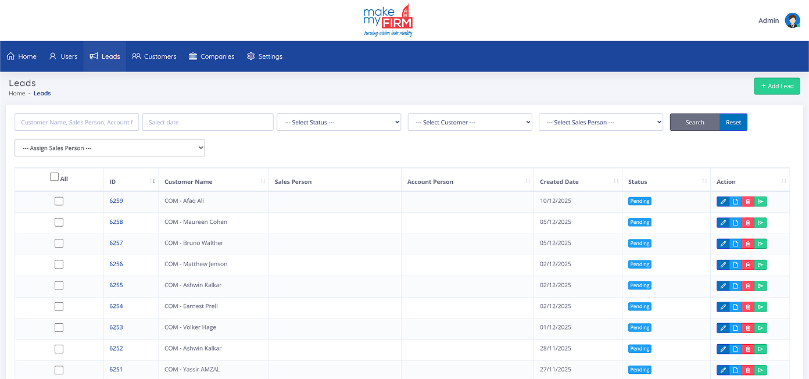Open the Leads menu item
The height and width of the screenshot is (379, 809).
105,56
